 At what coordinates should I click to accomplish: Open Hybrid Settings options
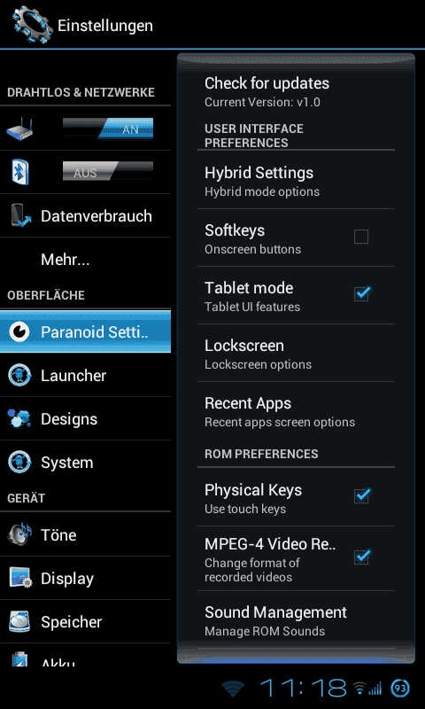pos(296,181)
